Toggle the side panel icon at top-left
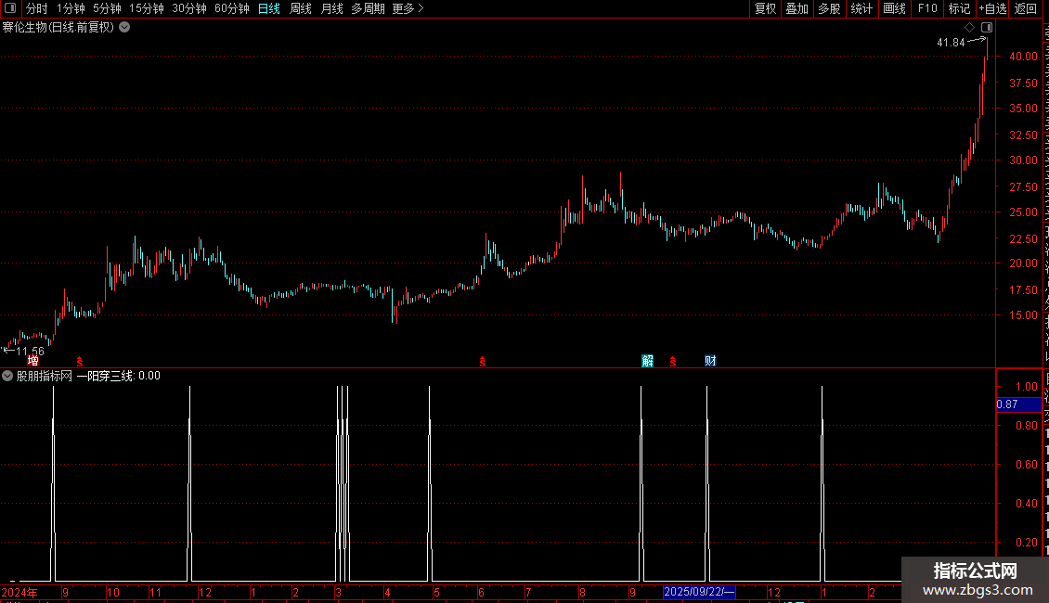 tap(9, 8)
